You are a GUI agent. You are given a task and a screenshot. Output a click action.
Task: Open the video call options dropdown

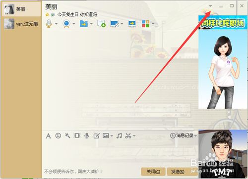click(74, 24)
